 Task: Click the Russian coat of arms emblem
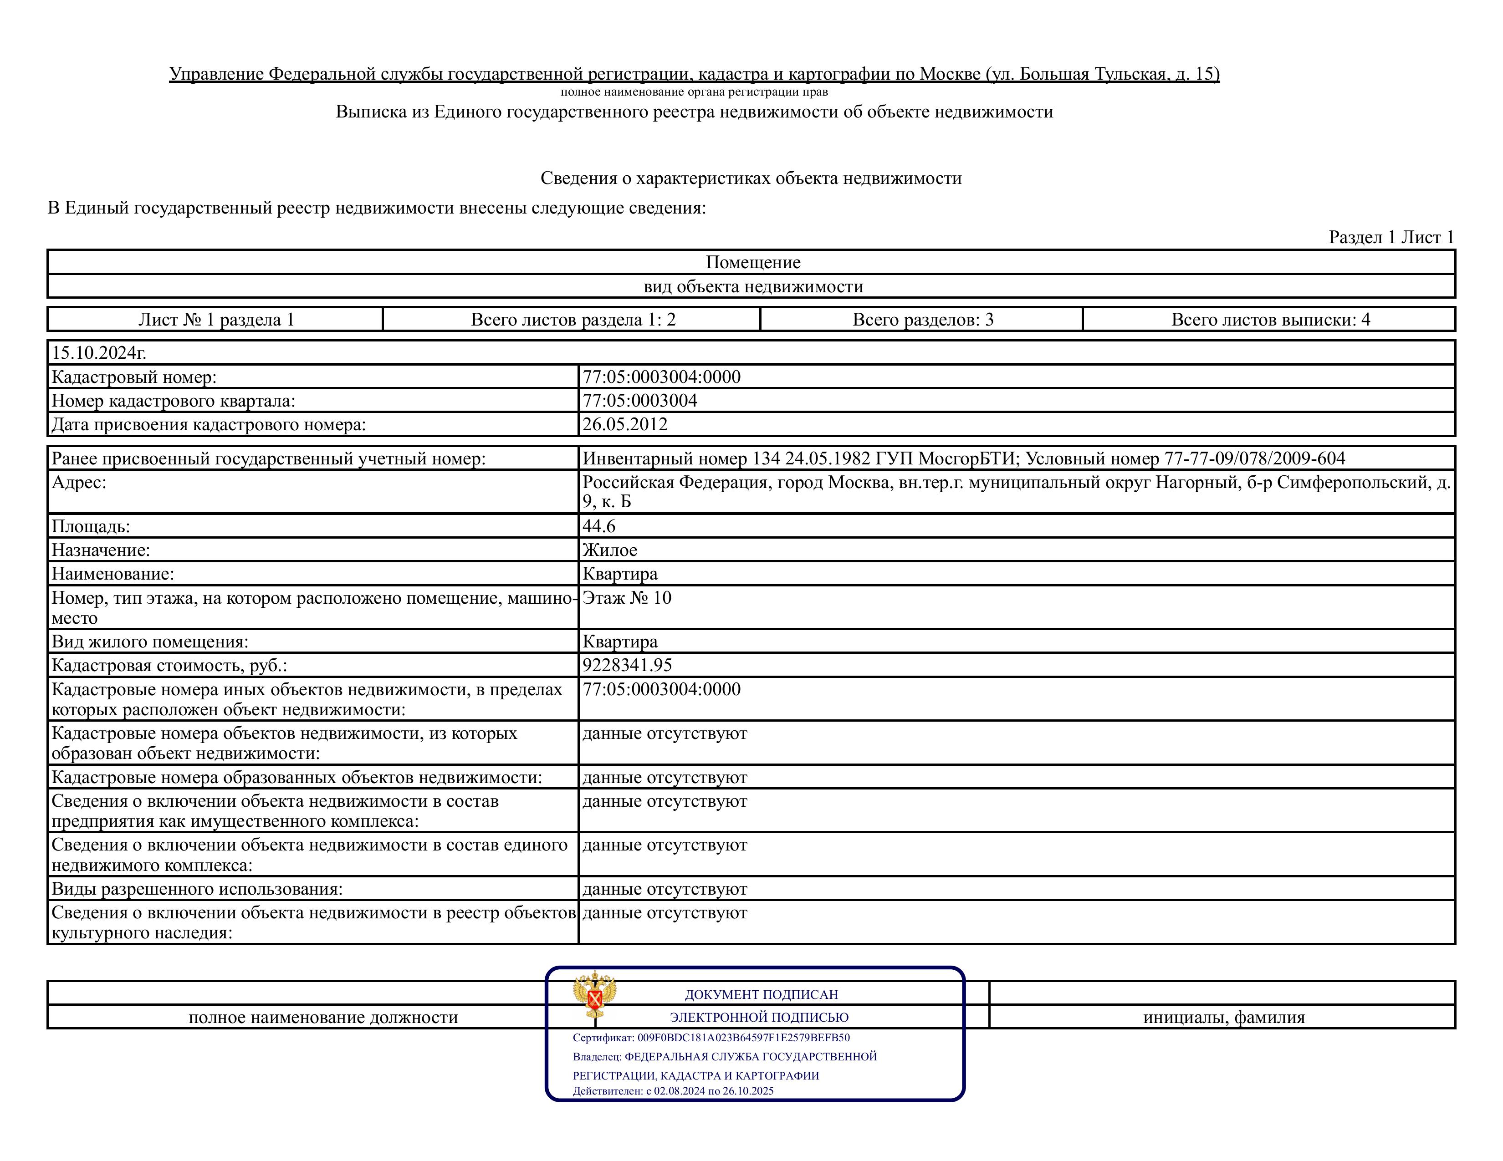pos(594,994)
